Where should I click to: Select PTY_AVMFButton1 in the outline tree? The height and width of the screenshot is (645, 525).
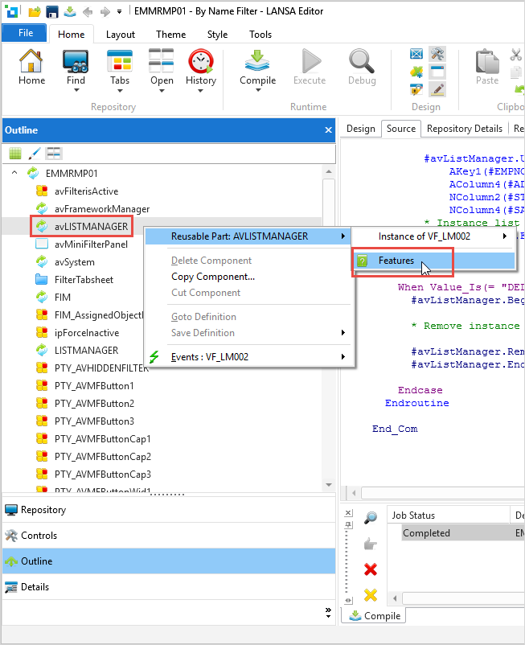coord(94,386)
